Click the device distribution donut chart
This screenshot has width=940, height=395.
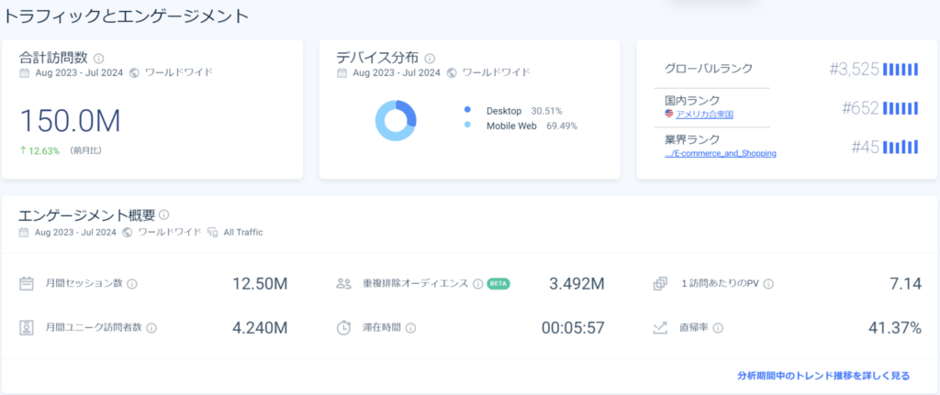tap(396, 119)
